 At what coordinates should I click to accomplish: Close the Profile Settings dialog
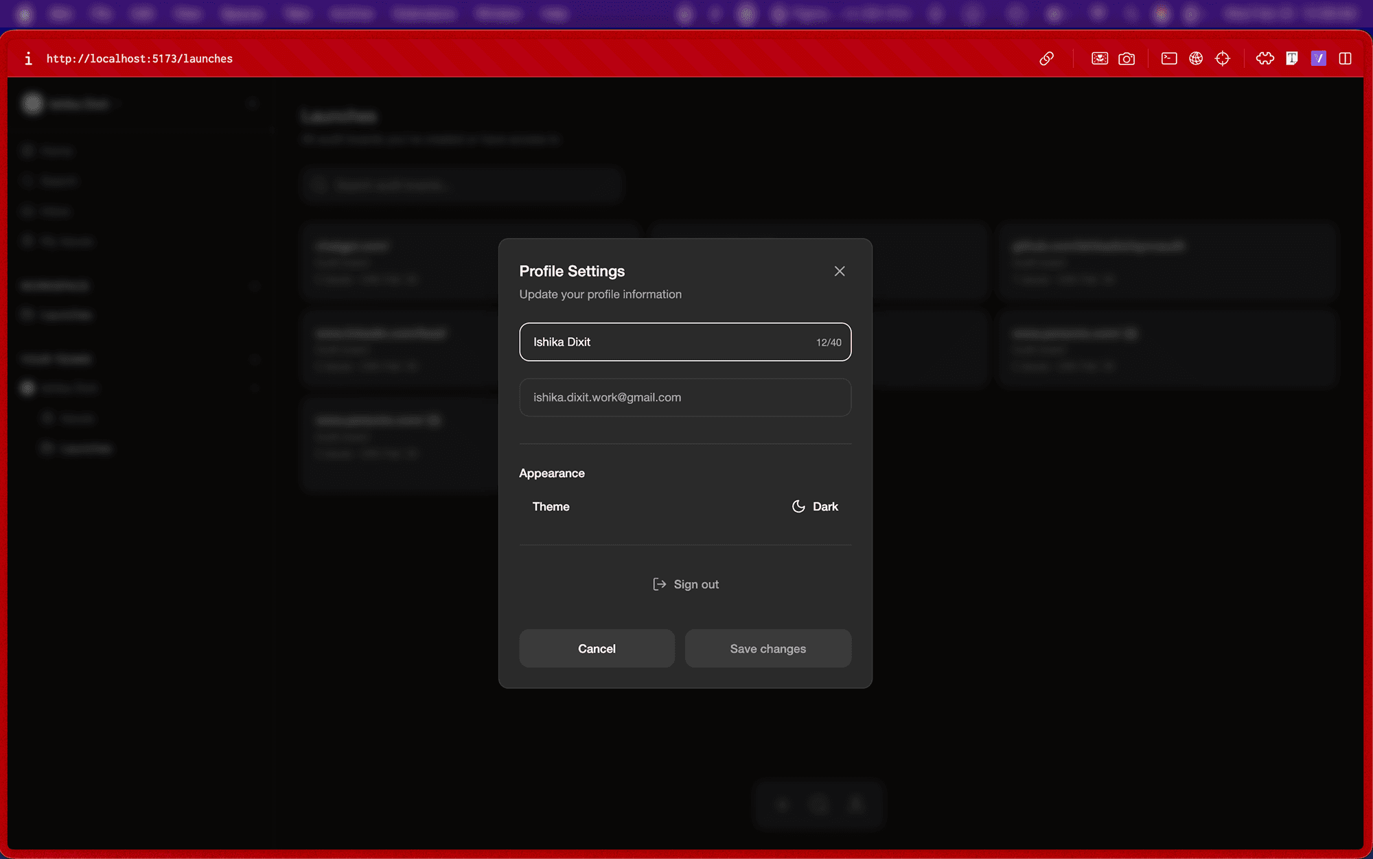tap(839, 271)
